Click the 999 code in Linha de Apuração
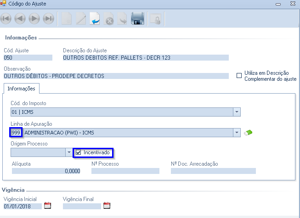The width and height of the screenshot is (300, 218). [16, 132]
